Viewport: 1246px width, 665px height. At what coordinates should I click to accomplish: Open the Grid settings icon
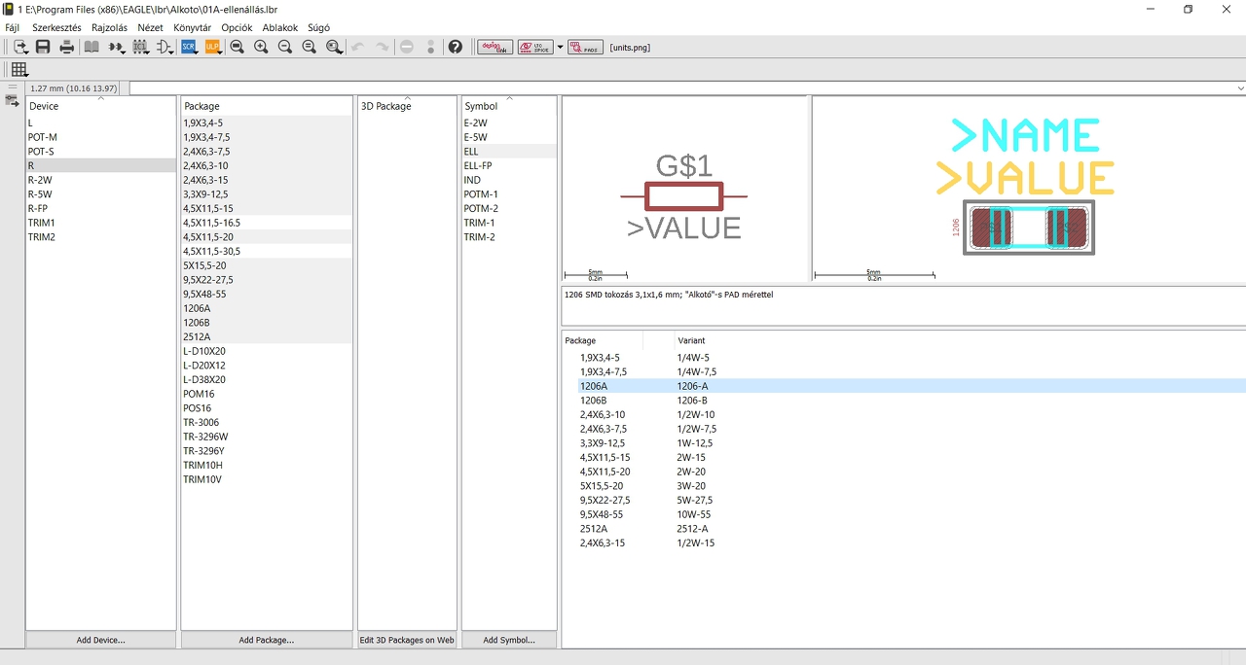(19, 69)
